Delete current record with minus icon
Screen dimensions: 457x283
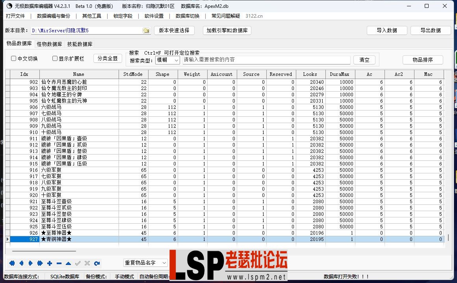59,263
